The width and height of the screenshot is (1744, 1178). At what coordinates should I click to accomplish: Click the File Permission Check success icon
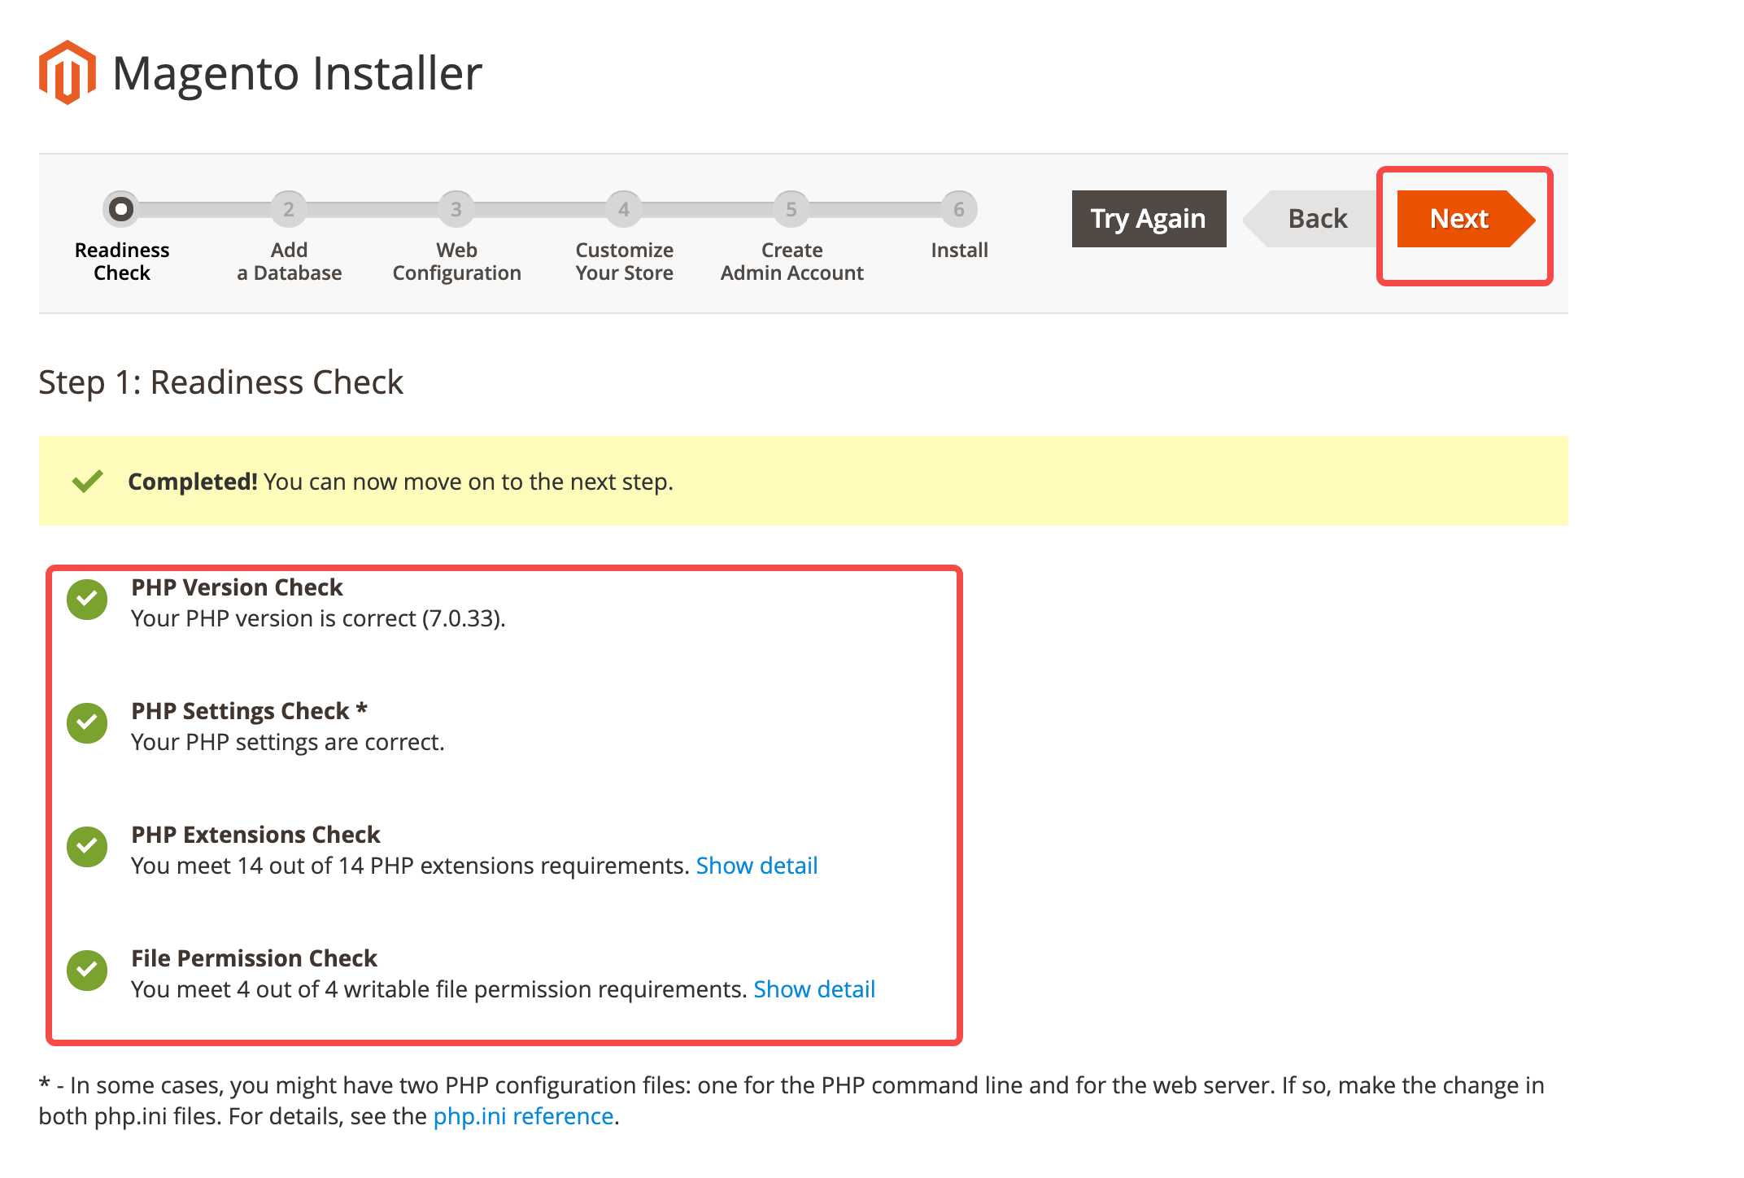tap(87, 971)
